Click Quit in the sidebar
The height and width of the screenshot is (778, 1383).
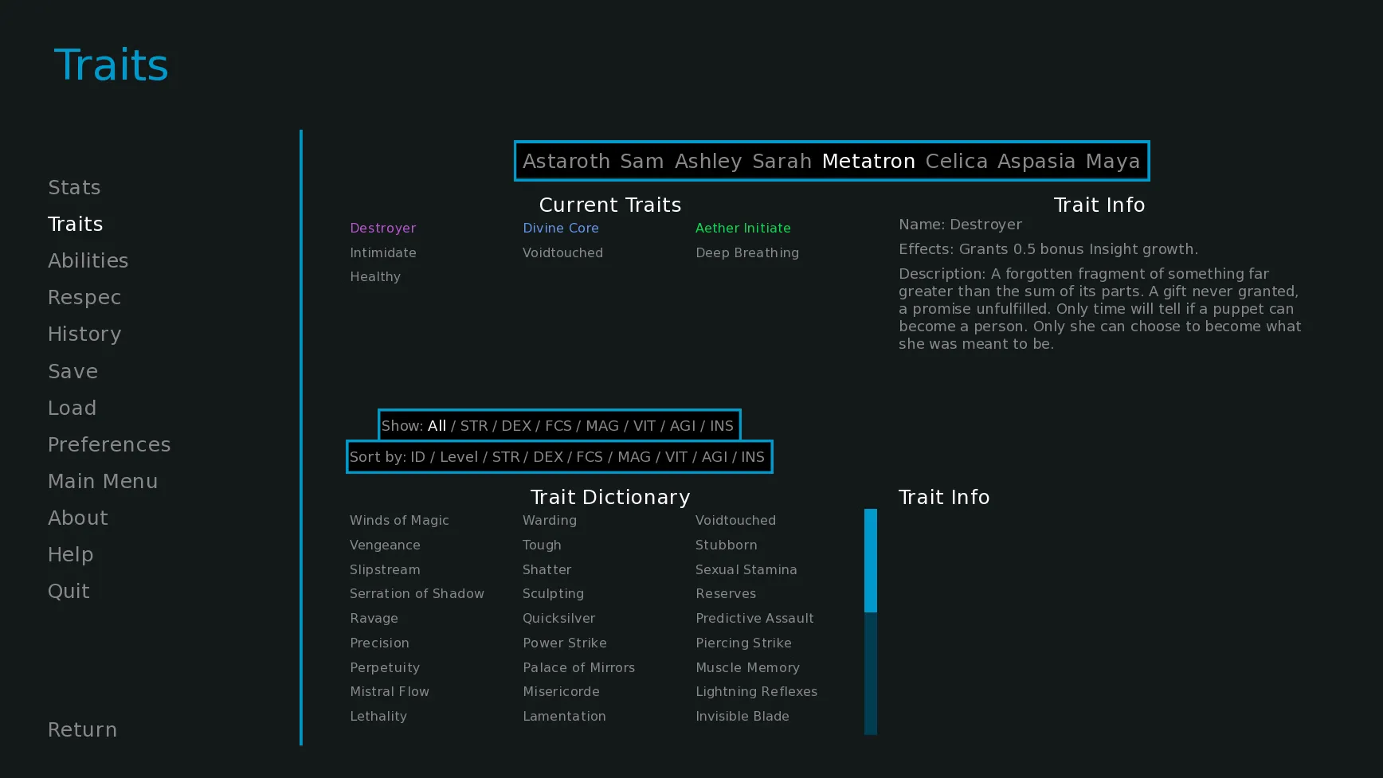click(x=69, y=591)
